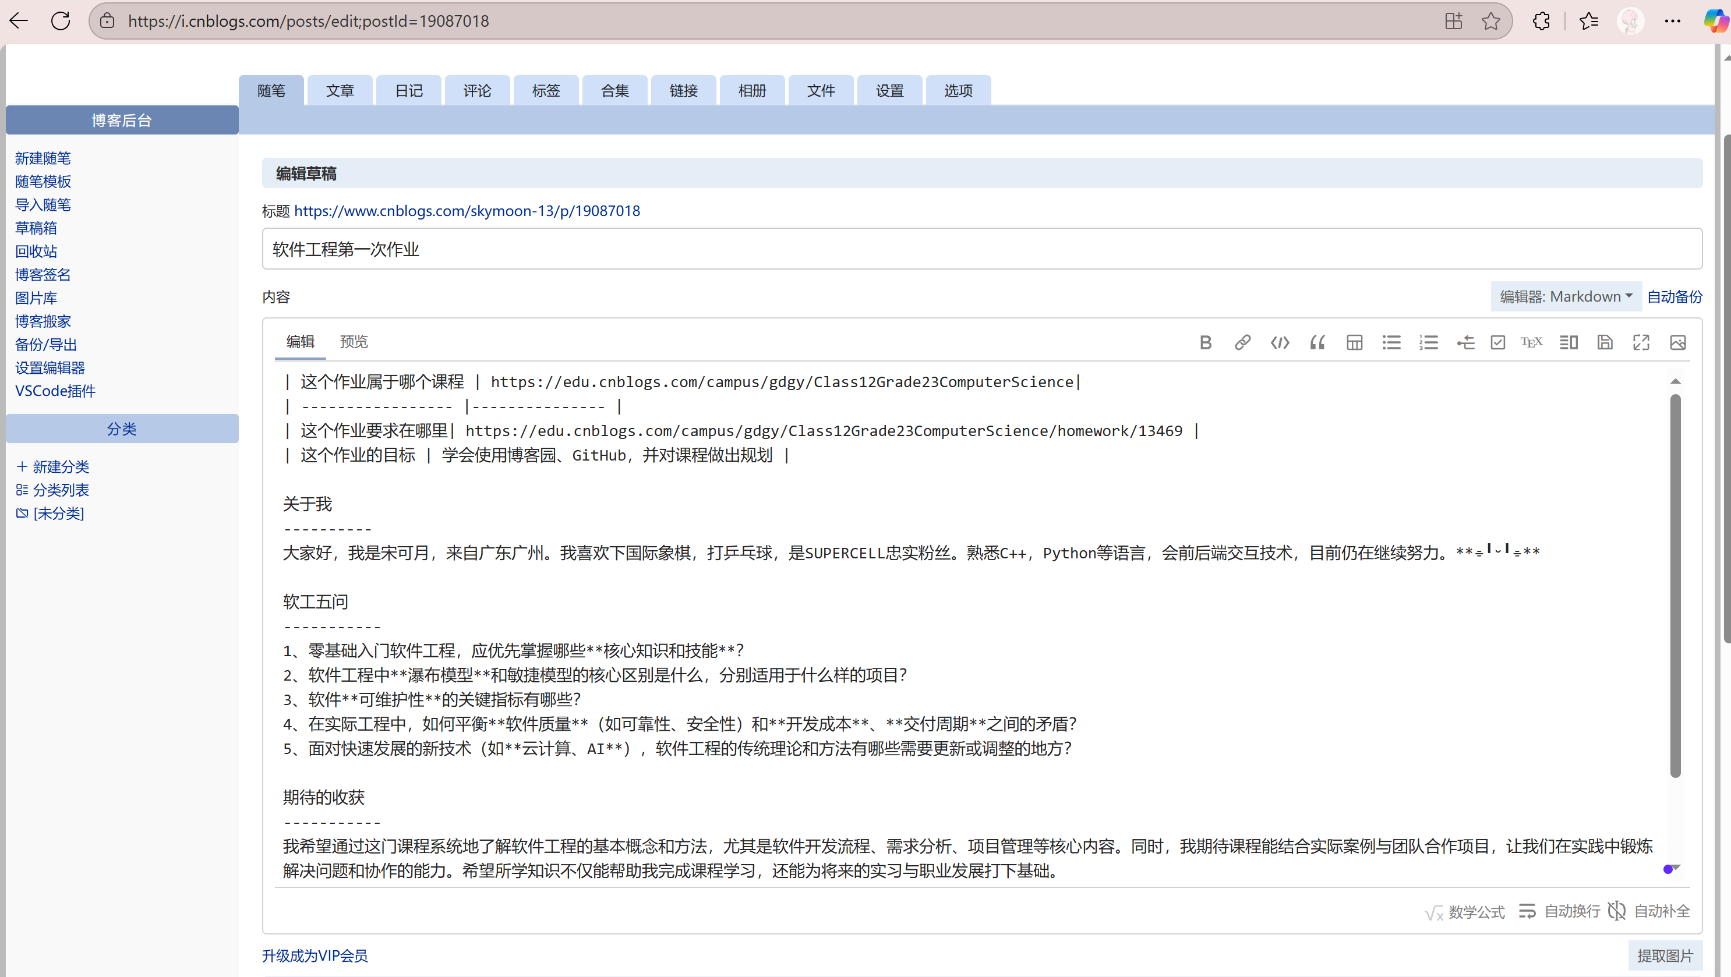Insert a TeX math formula
The image size is (1731, 977).
[x=1532, y=342]
